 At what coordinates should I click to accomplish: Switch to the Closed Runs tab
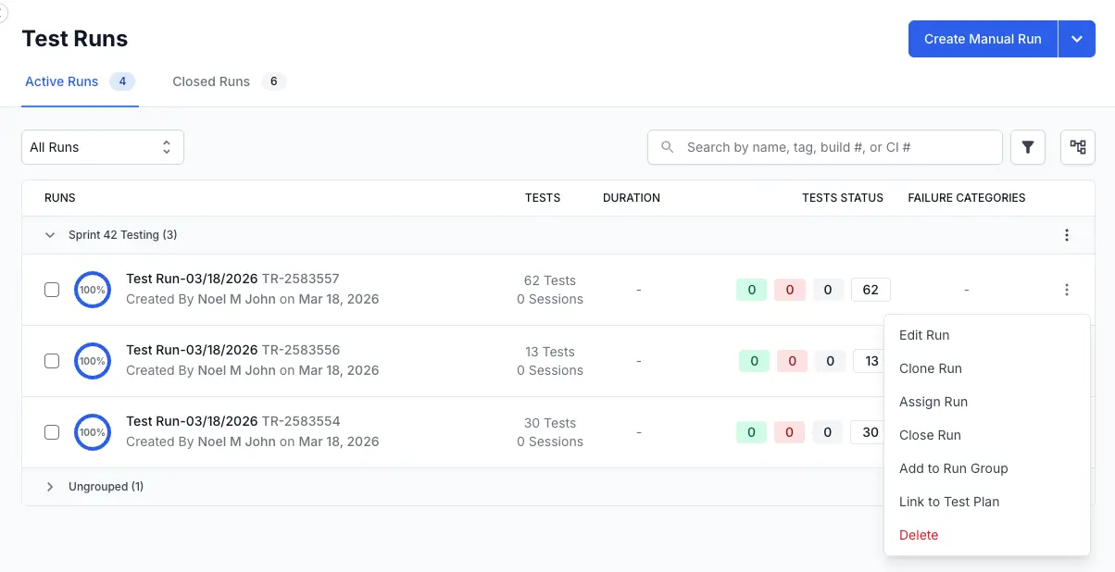pos(211,81)
